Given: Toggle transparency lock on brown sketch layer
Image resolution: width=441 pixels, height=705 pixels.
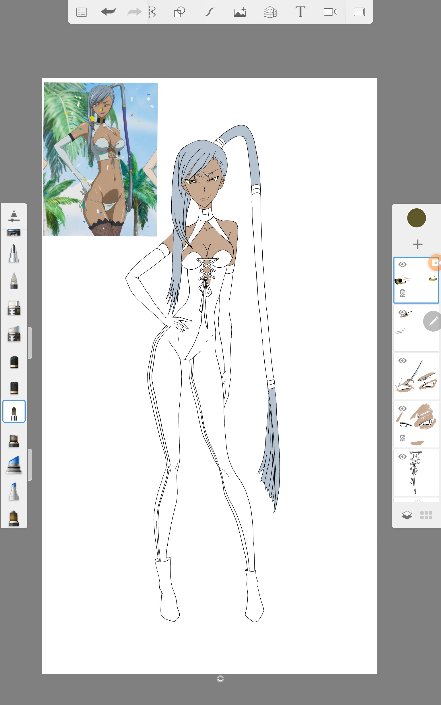Looking at the screenshot, I should 402,438.
